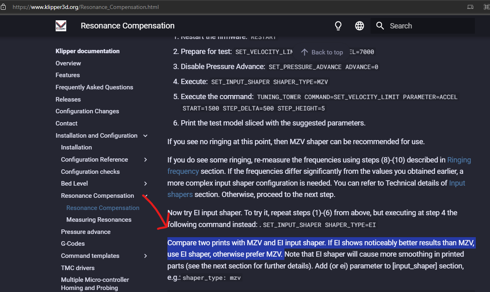Viewport: 490px width, 292px height.
Task: Click the browser icon cut off at the top-right edge
Action: [486, 7]
